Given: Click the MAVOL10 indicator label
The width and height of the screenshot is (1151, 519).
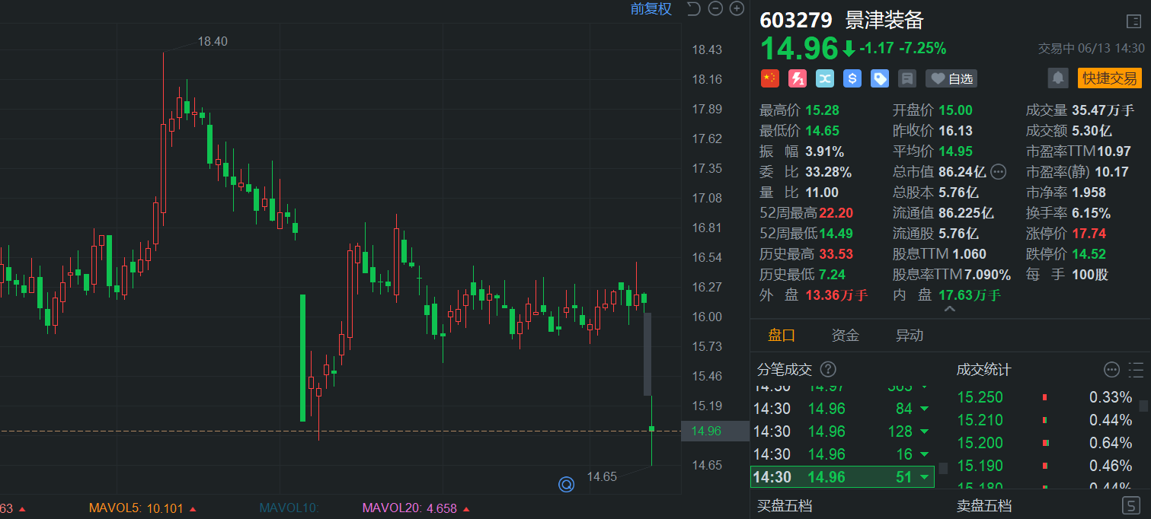Looking at the screenshot, I should pyautogui.click(x=289, y=508).
